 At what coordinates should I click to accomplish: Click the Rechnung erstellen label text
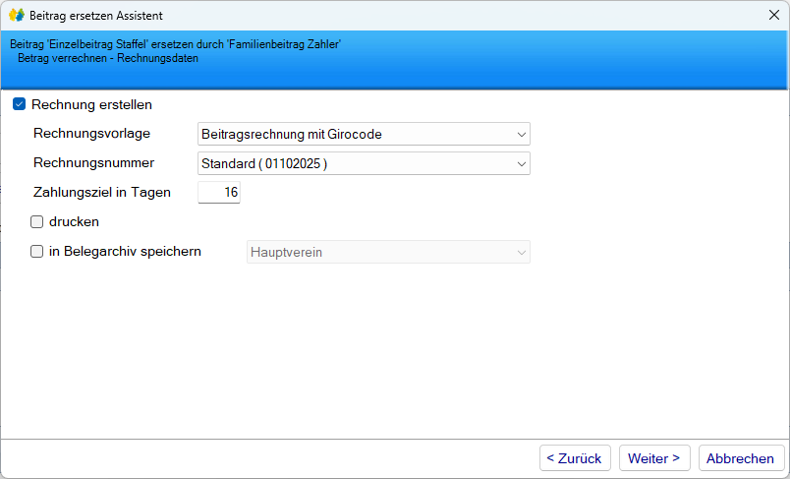[91, 104]
